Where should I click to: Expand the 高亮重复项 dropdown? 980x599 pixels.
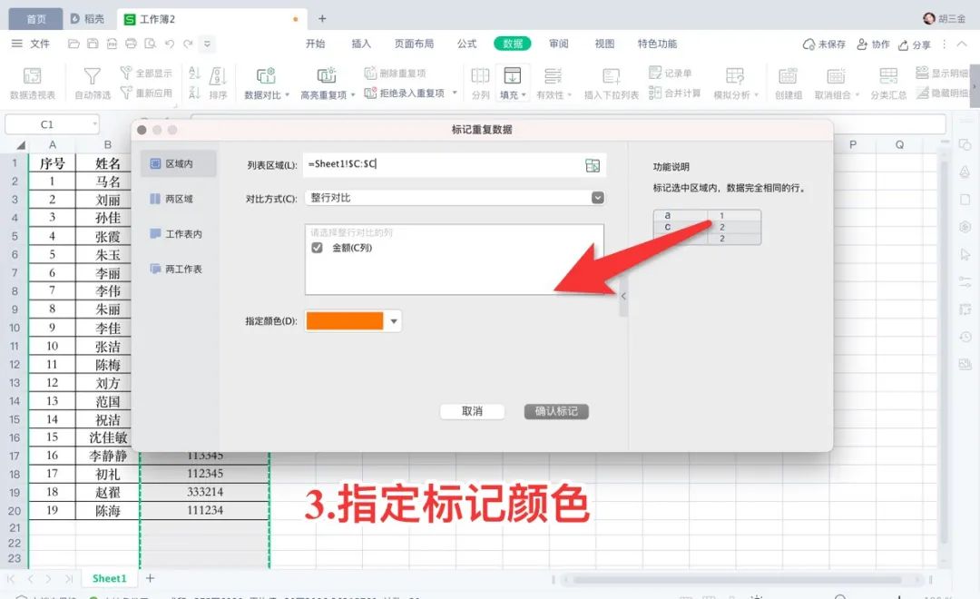(x=353, y=95)
